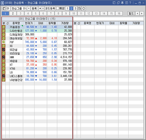Select the LG stock name
The height and width of the screenshot is (140, 146).
click(11, 72)
